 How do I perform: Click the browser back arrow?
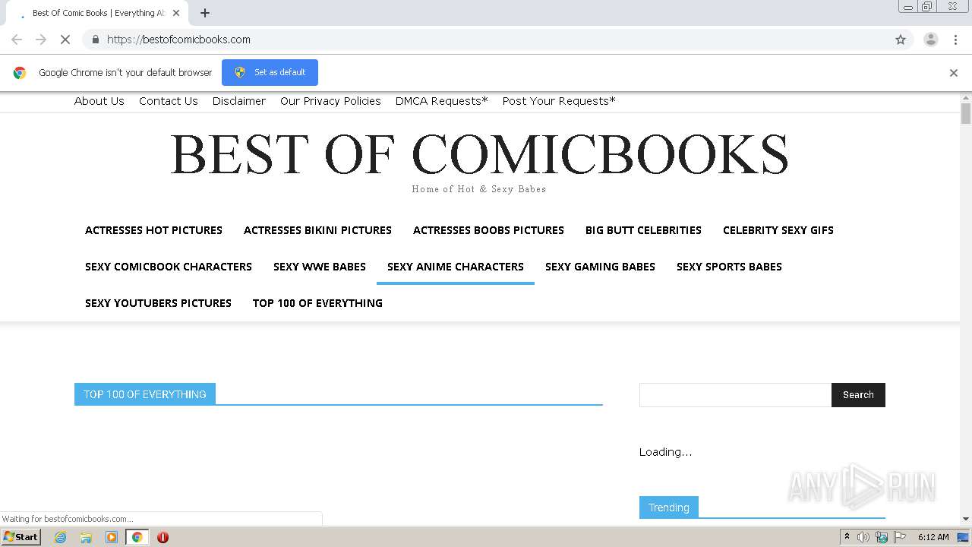(x=17, y=40)
